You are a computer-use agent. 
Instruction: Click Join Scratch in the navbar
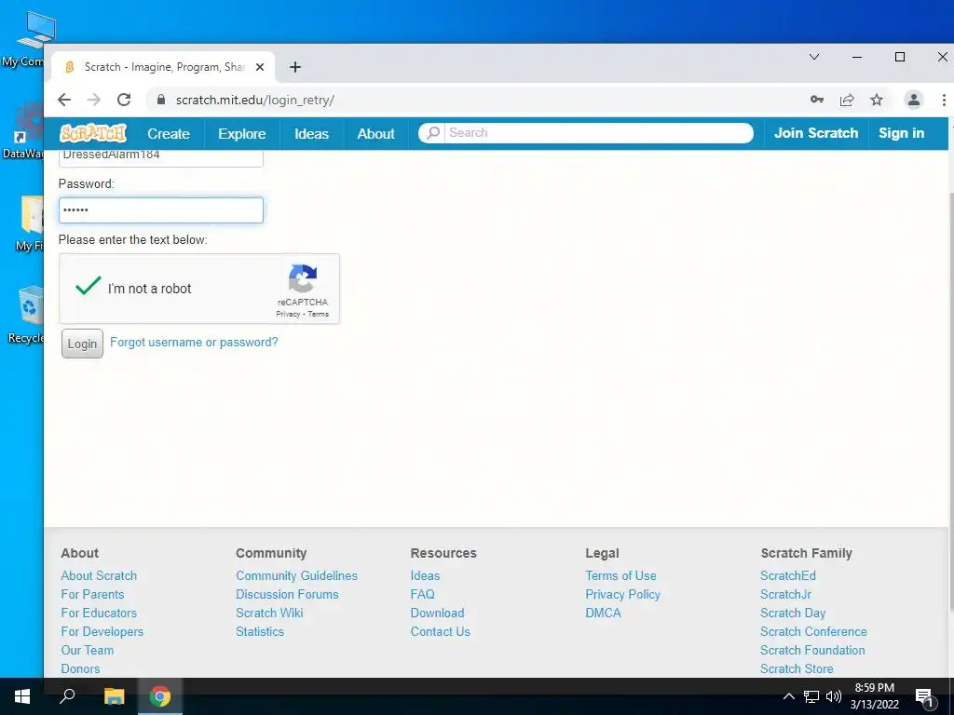[x=816, y=133]
